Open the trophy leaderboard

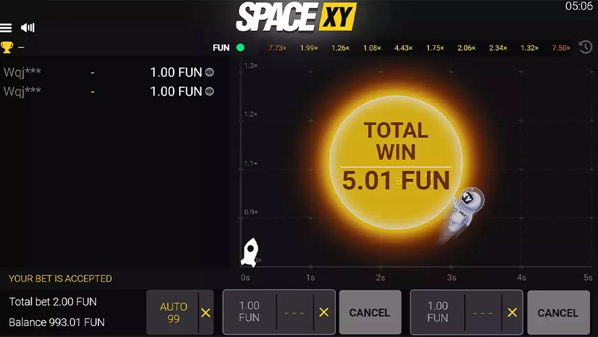coord(7,47)
